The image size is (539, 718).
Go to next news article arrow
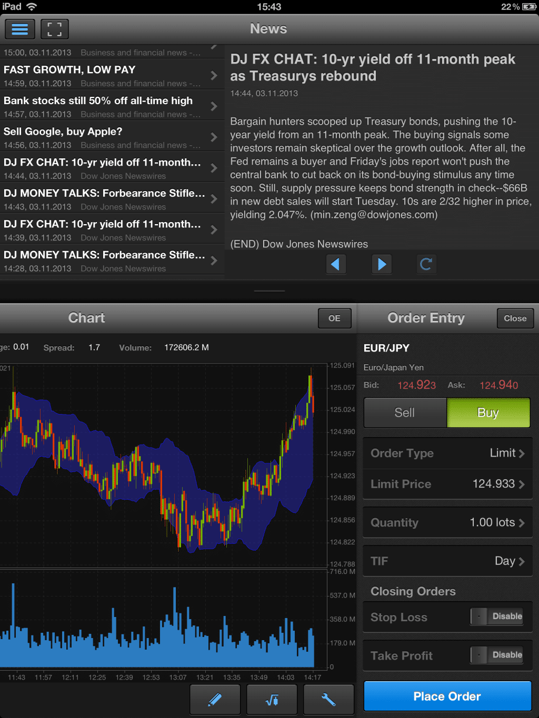(x=382, y=264)
